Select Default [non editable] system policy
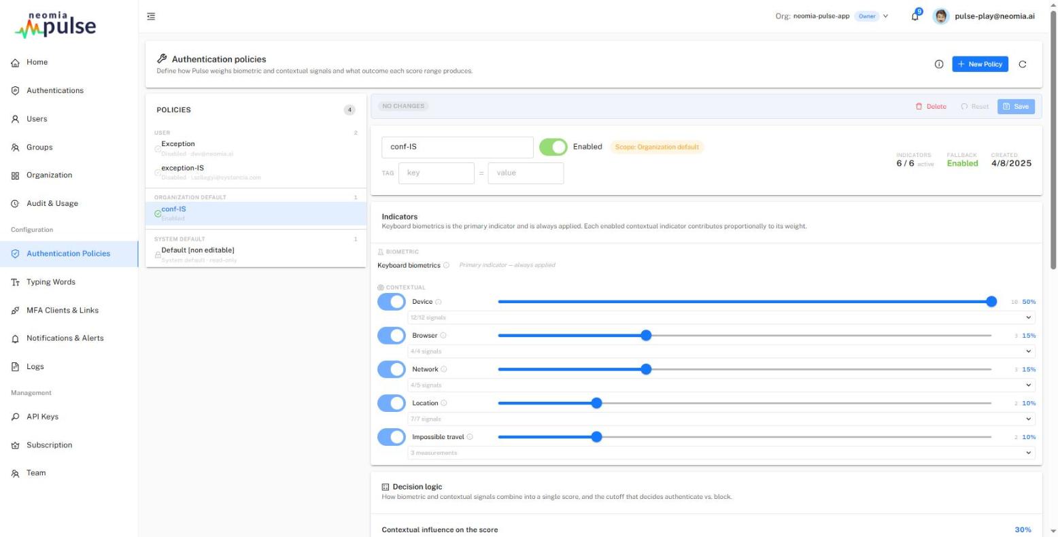 (x=256, y=254)
